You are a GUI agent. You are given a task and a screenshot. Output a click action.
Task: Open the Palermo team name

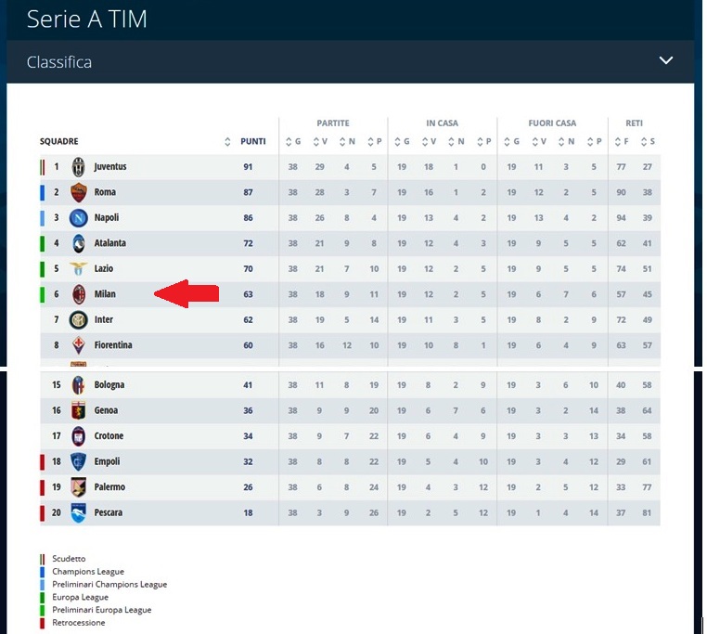pyautogui.click(x=109, y=487)
